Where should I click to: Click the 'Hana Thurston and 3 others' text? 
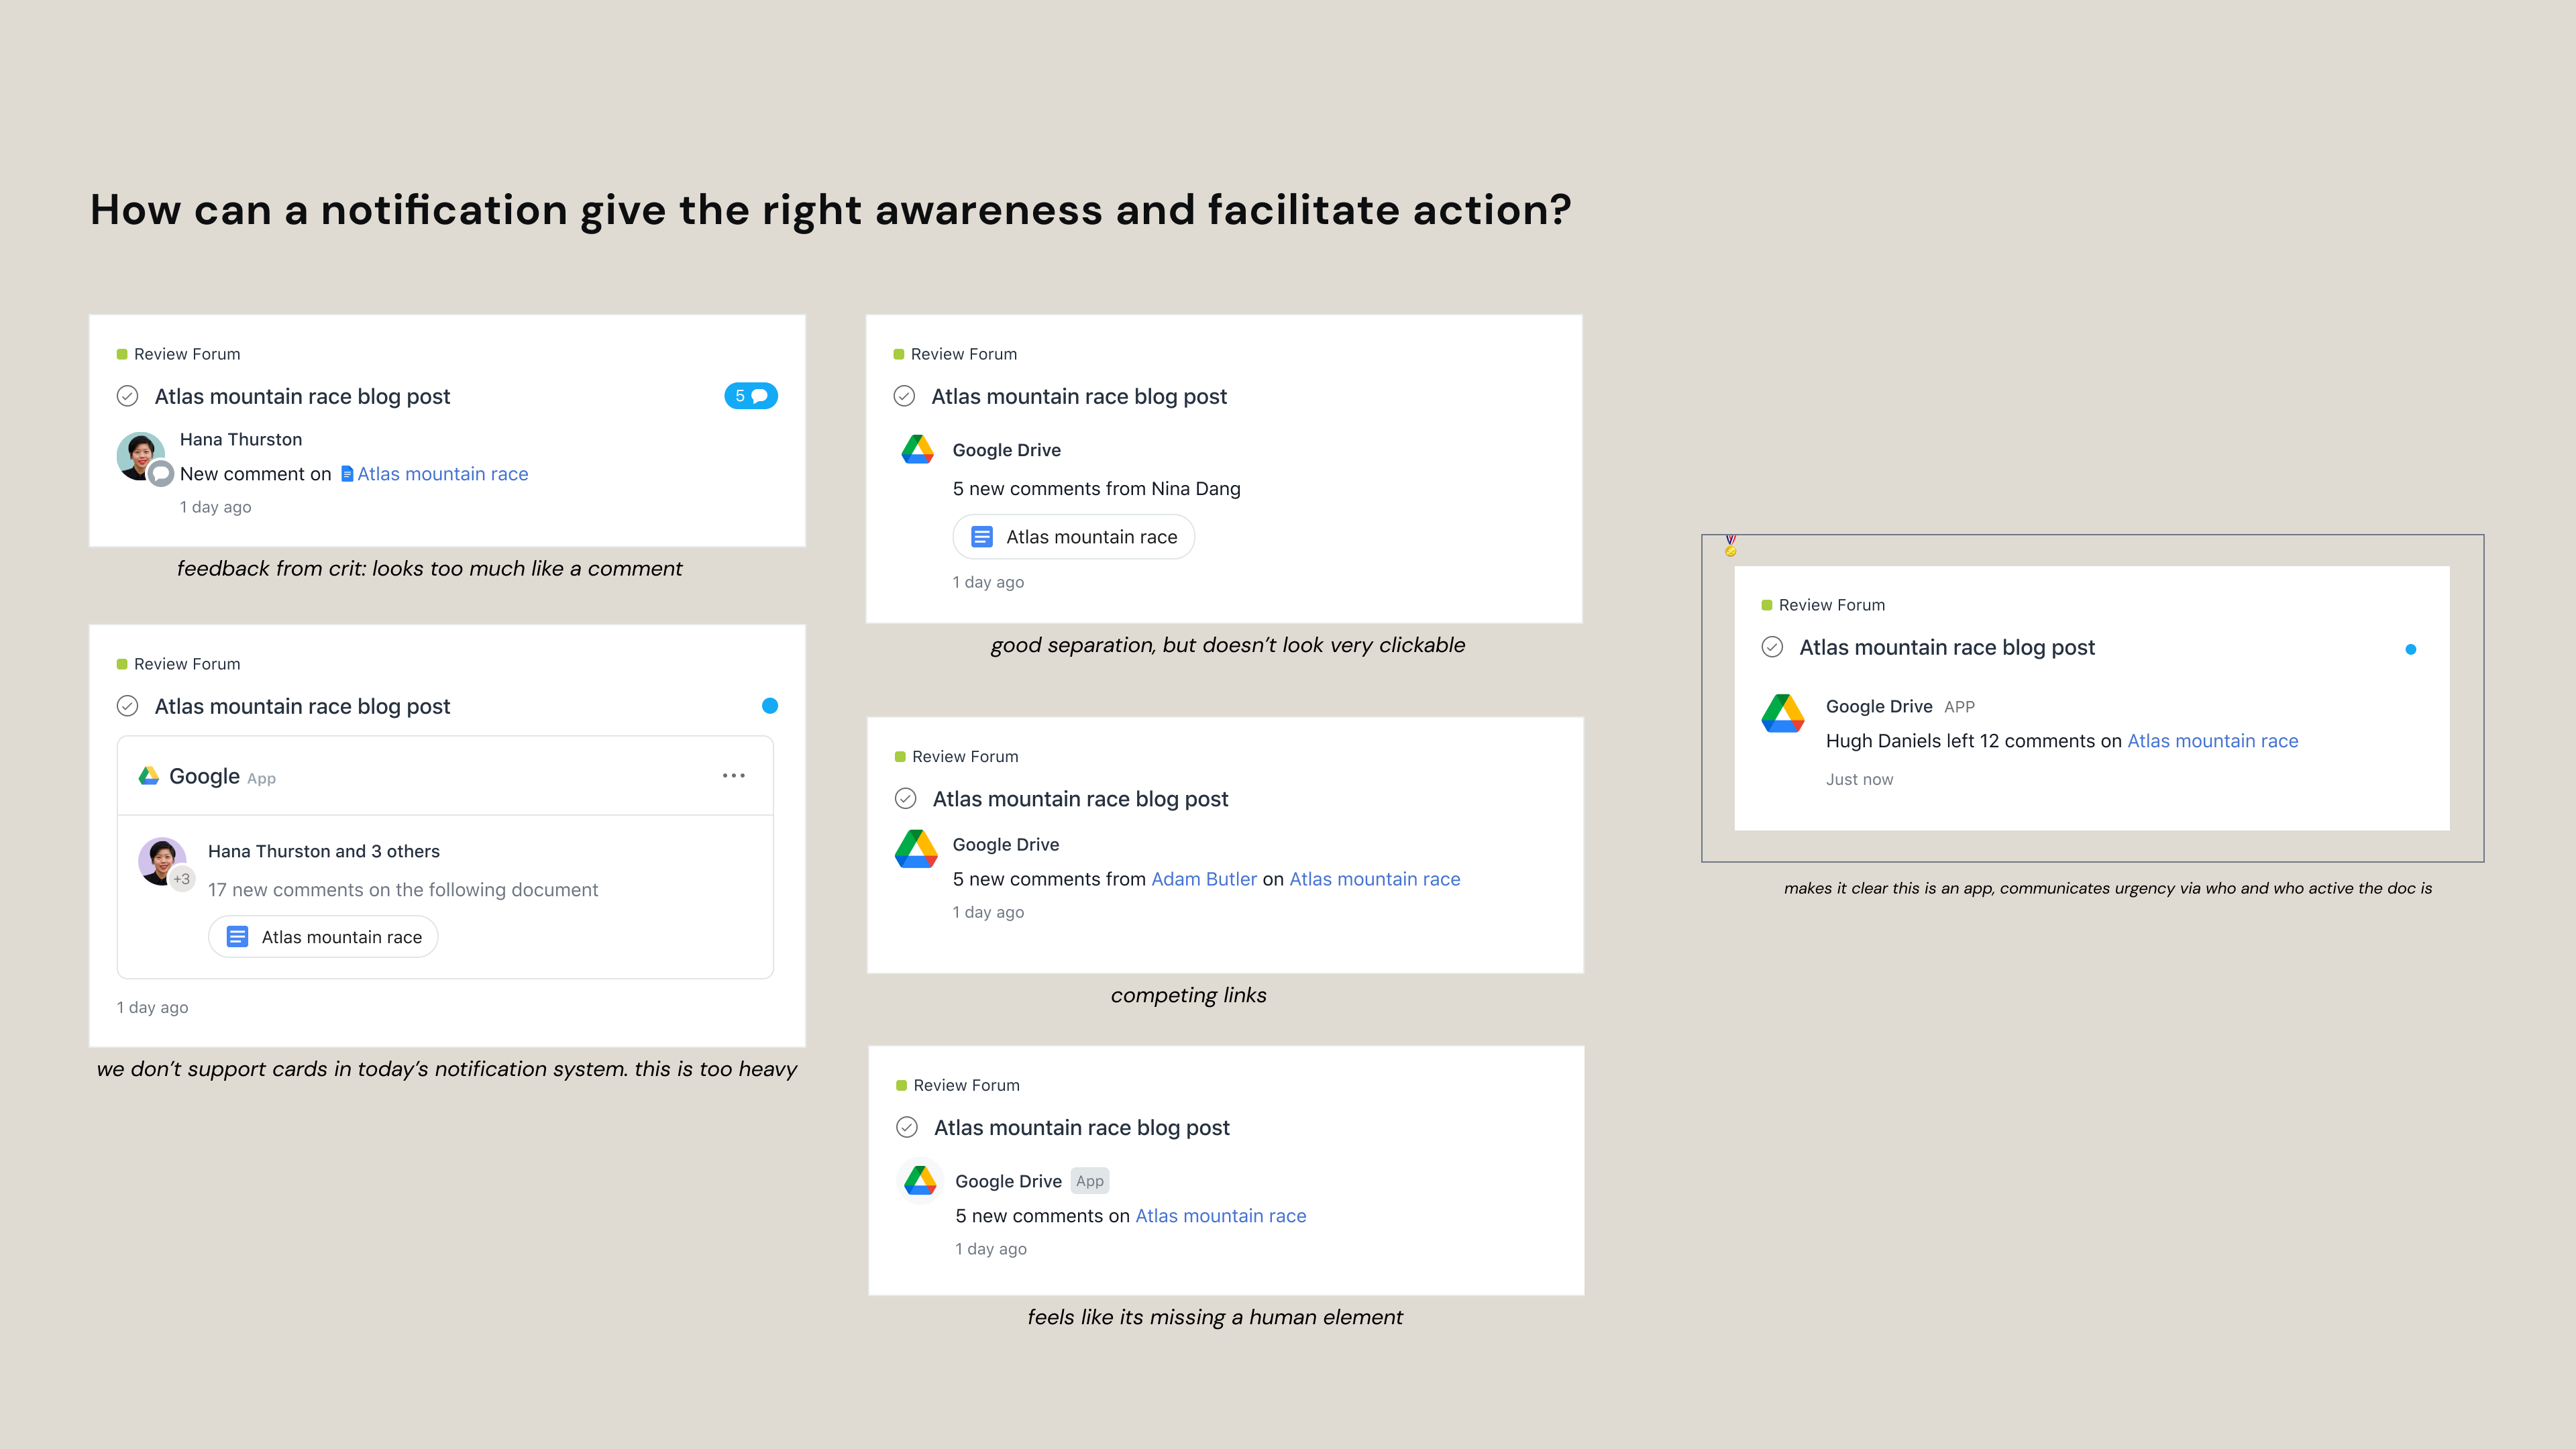[x=324, y=851]
